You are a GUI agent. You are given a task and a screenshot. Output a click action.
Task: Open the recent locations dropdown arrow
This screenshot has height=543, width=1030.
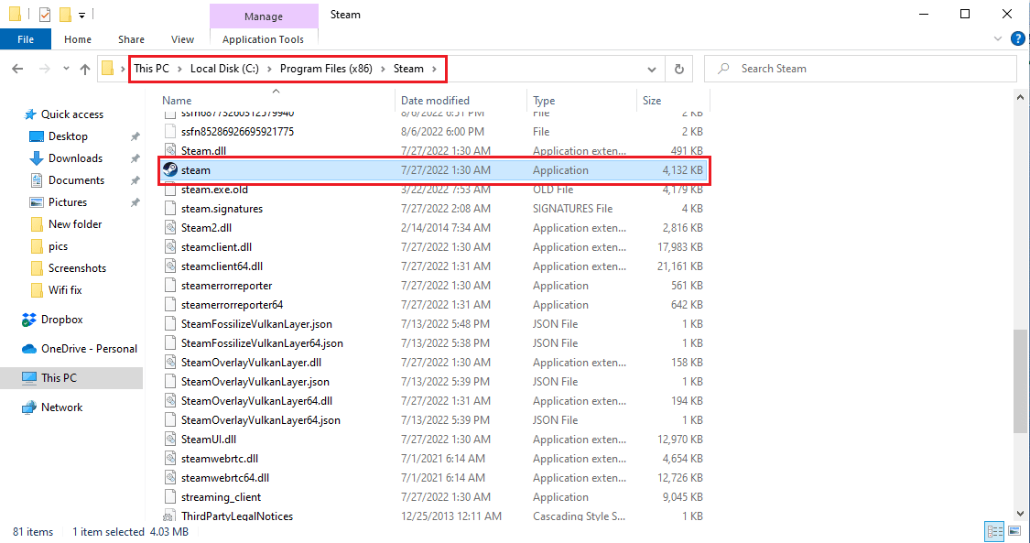coord(66,69)
